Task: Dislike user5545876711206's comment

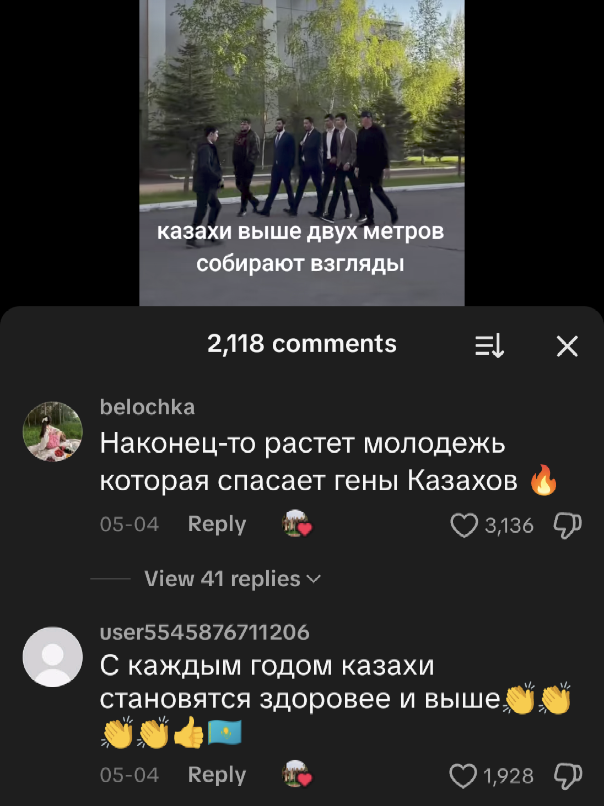Action: point(568,776)
